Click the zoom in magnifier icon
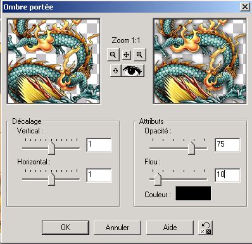This screenshot has height=244, width=252. coord(139,55)
